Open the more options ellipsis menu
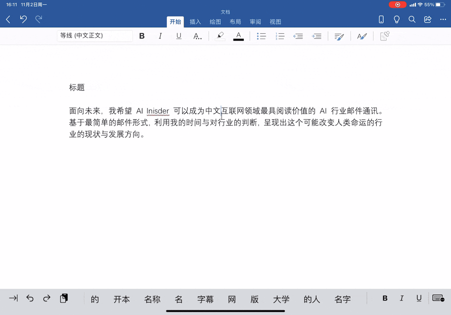Viewport: 451px width, 315px height. coord(443,19)
